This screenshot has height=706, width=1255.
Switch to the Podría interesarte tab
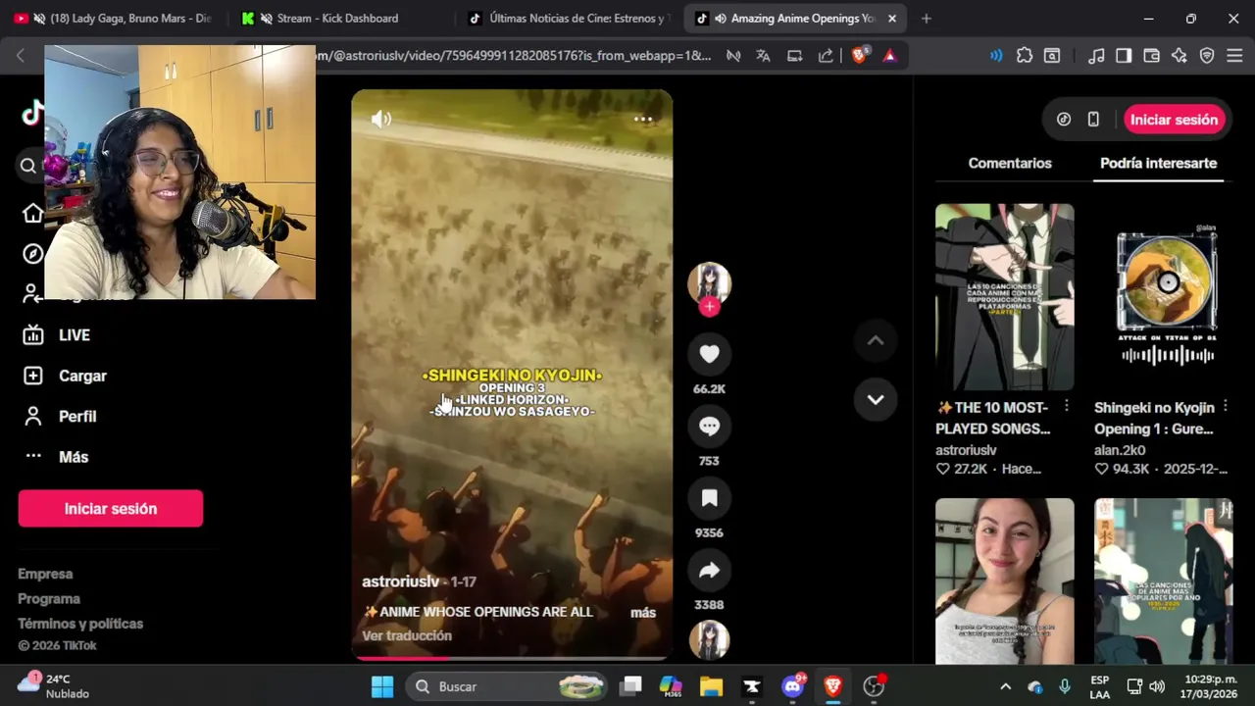tap(1158, 164)
